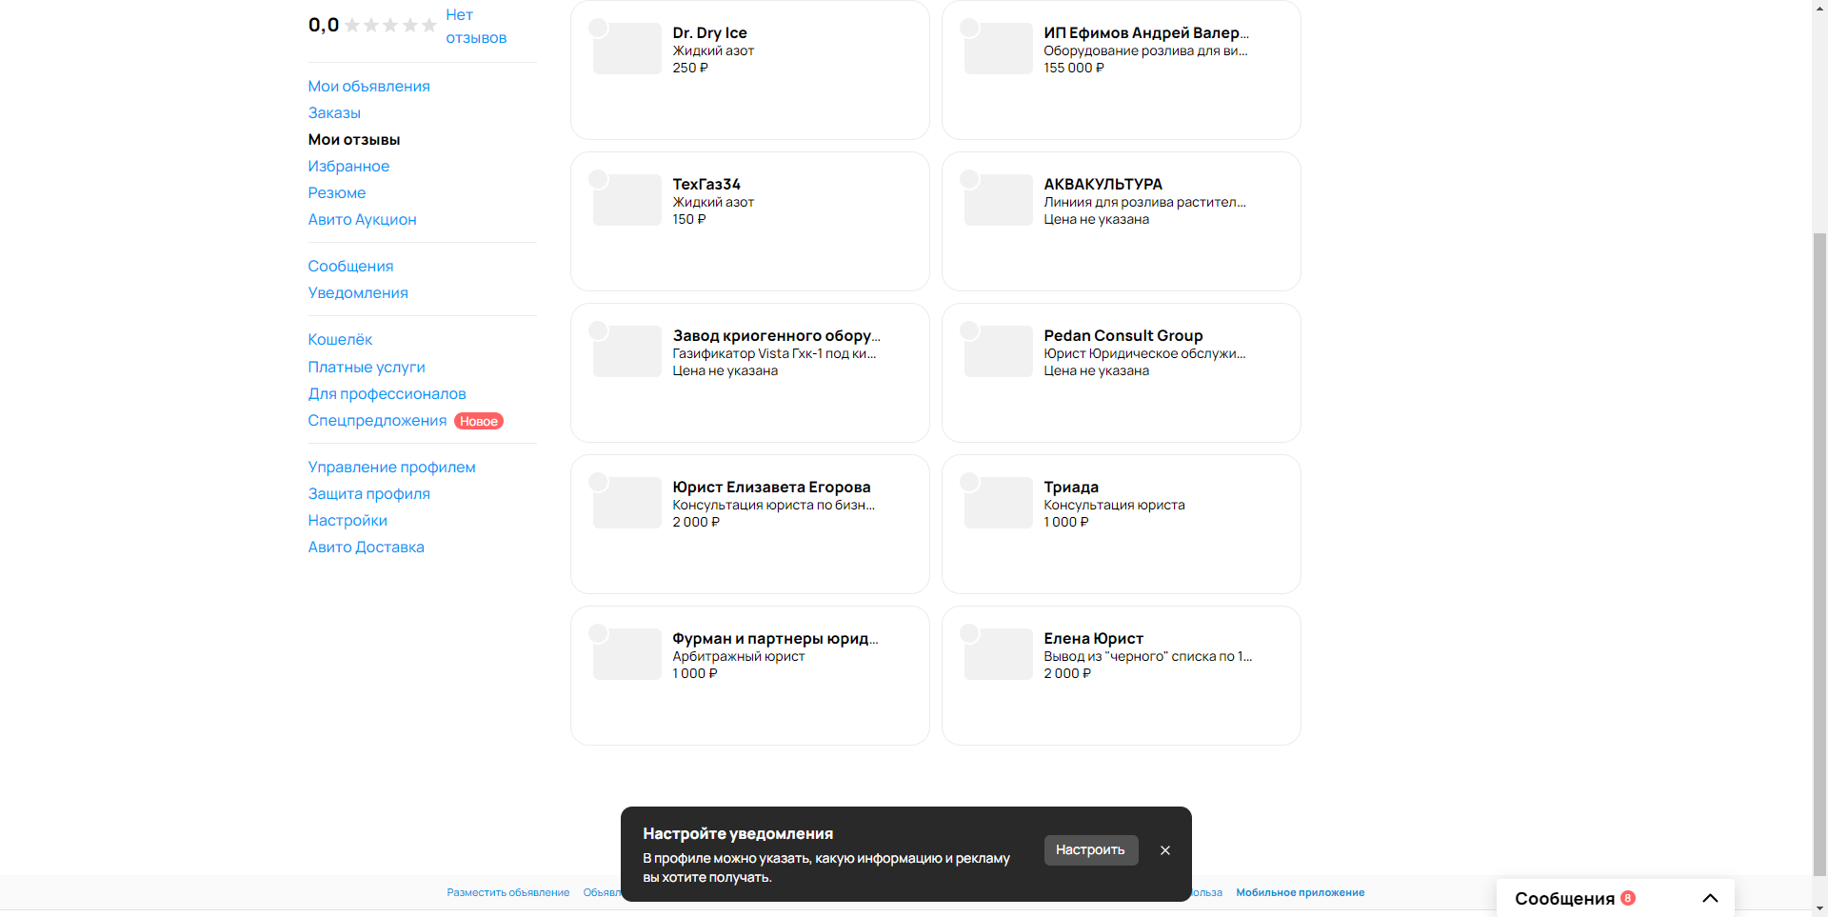Click 'Арбитражный юрист' listing text
Viewport: 1828px width, 917px height.
739,657
